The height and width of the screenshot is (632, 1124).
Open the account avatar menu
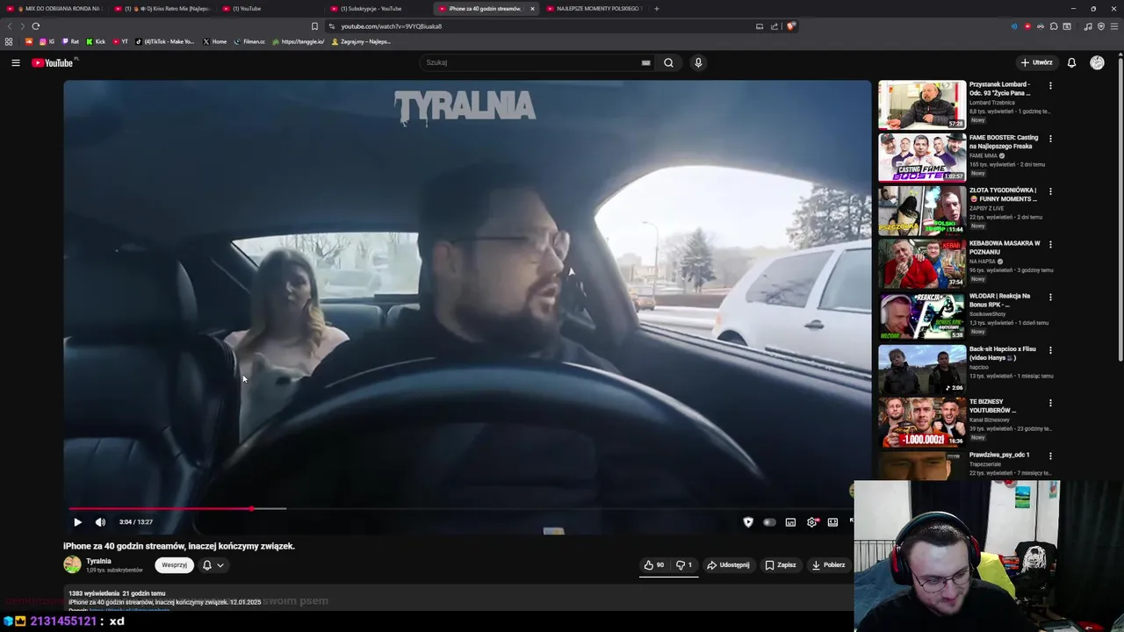click(x=1097, y=62)
